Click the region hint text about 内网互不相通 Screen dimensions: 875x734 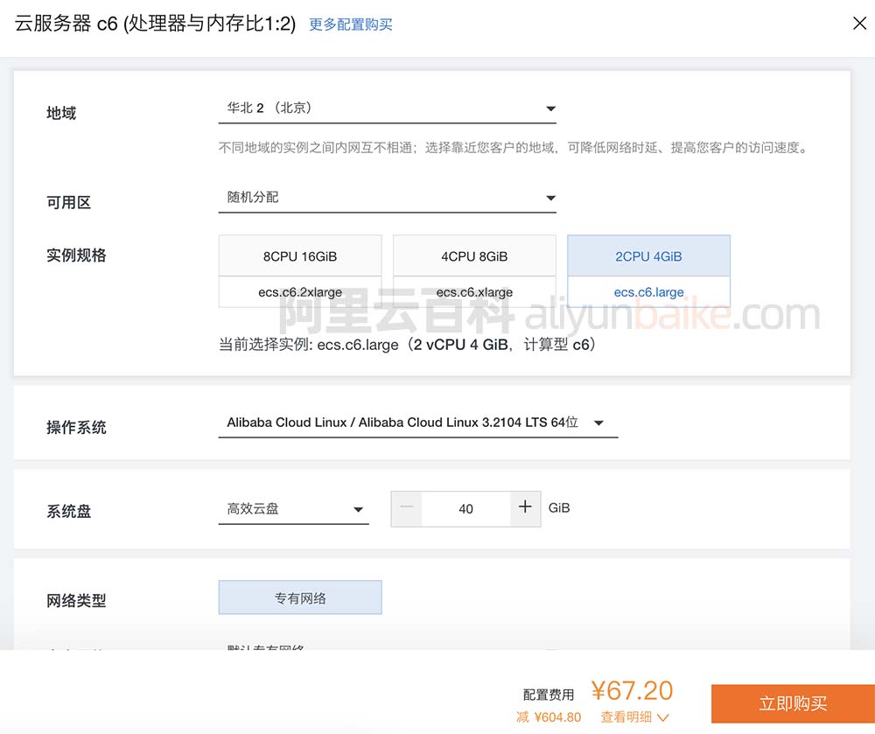(x=513, y=148)
